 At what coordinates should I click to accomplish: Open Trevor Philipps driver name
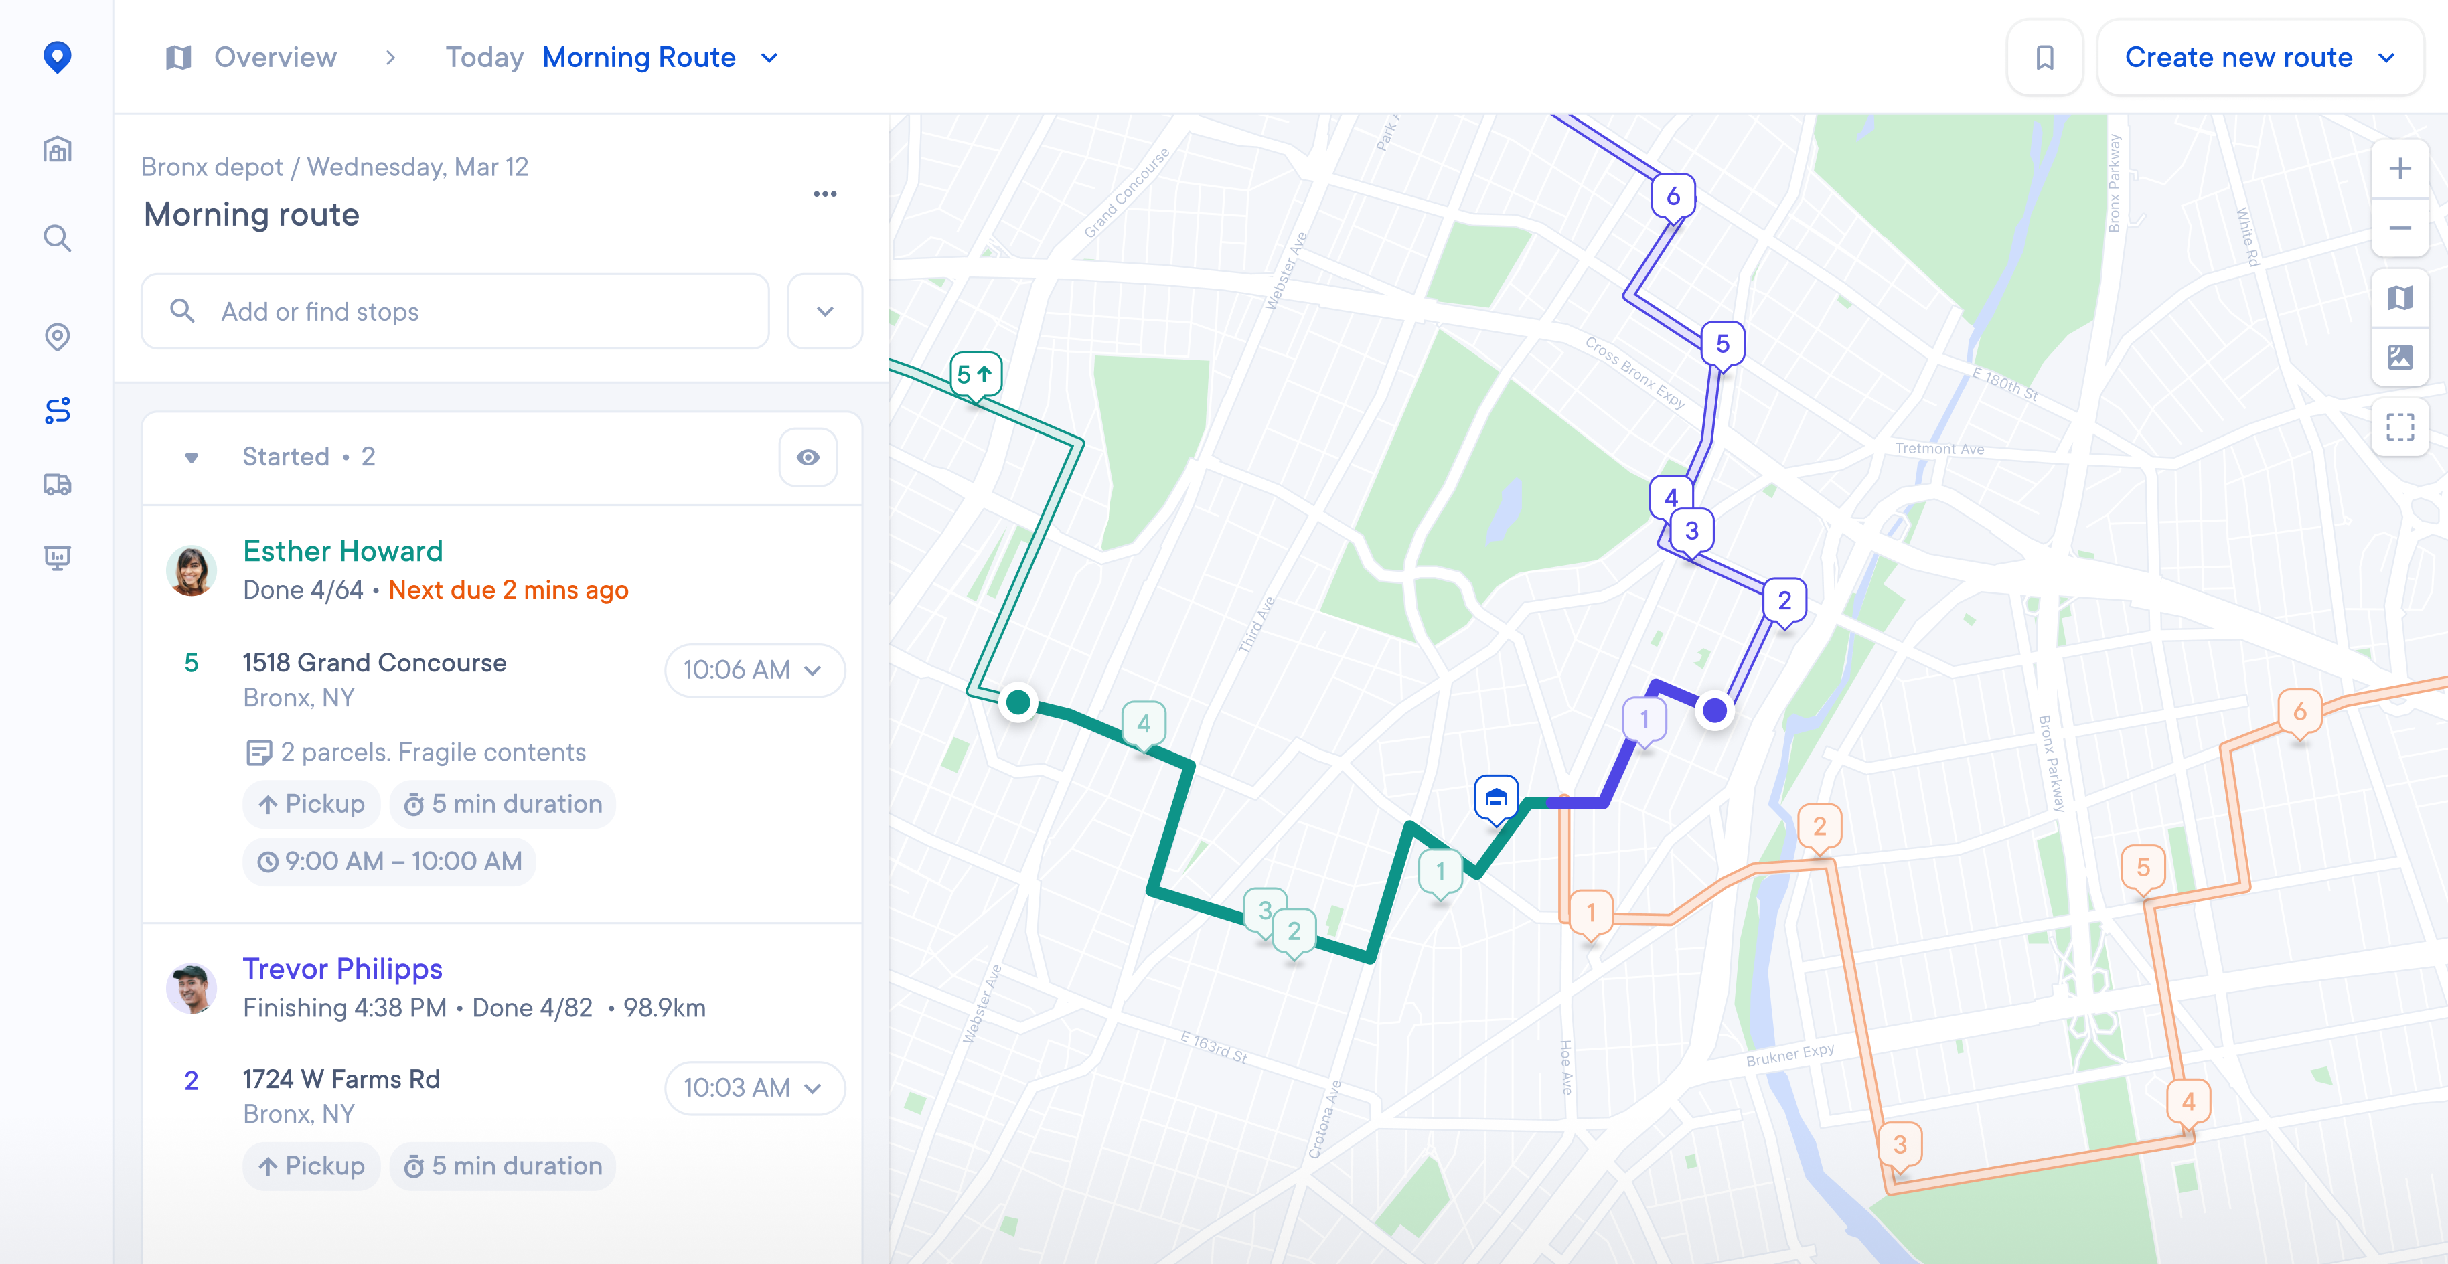342,969
